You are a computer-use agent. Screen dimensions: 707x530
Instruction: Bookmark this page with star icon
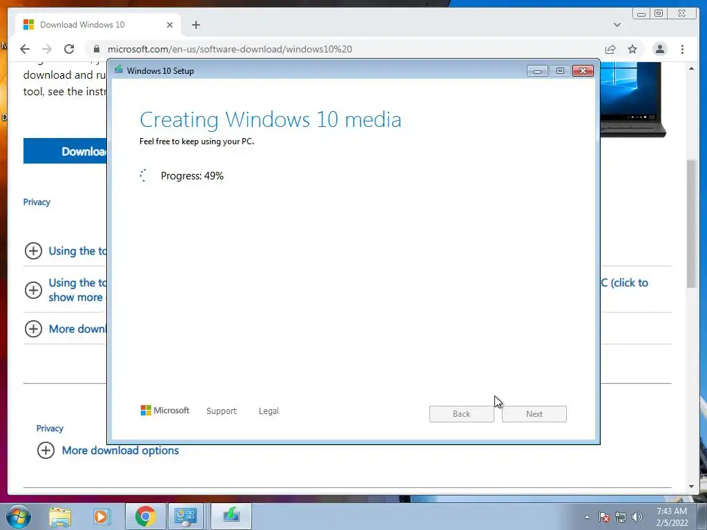point(632,49)
